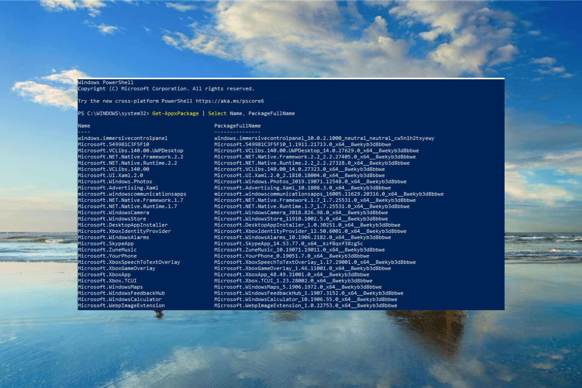Select the Microsoft.WindowsMaps full package name
582x388 pixels.
(298, 287)
